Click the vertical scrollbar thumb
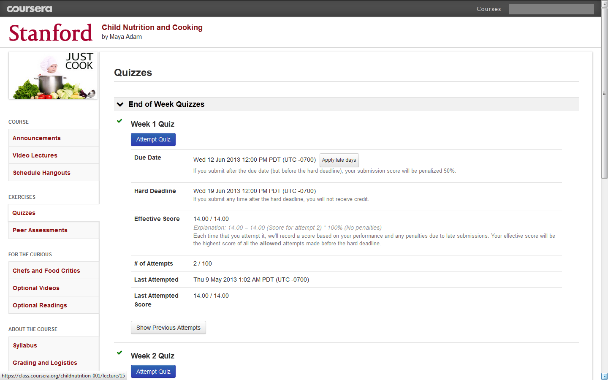The height and width of the screenshot is (380, 608). coord(604,93)
